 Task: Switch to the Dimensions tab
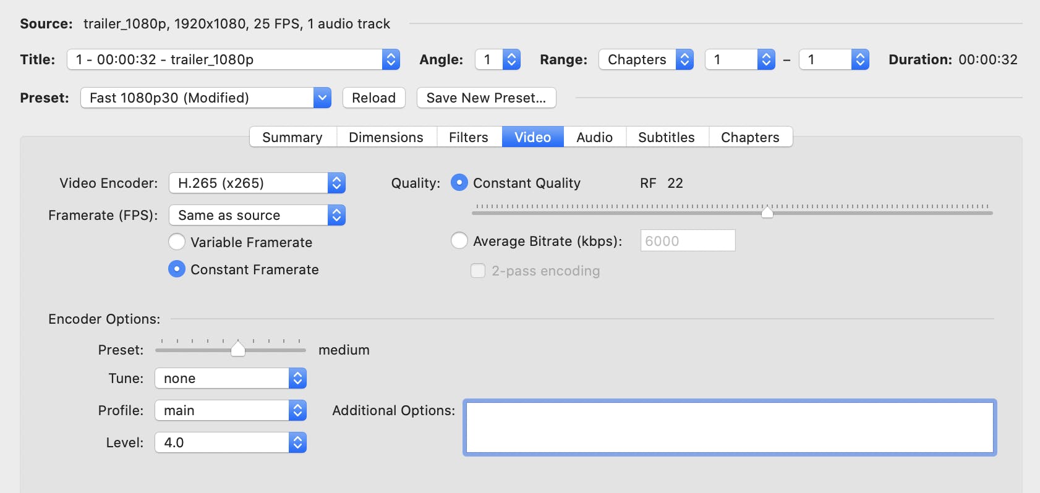click(386, 137)
